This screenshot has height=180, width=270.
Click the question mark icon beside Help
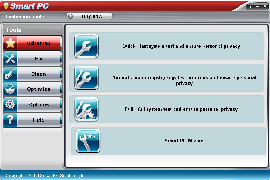click(10, 120)
